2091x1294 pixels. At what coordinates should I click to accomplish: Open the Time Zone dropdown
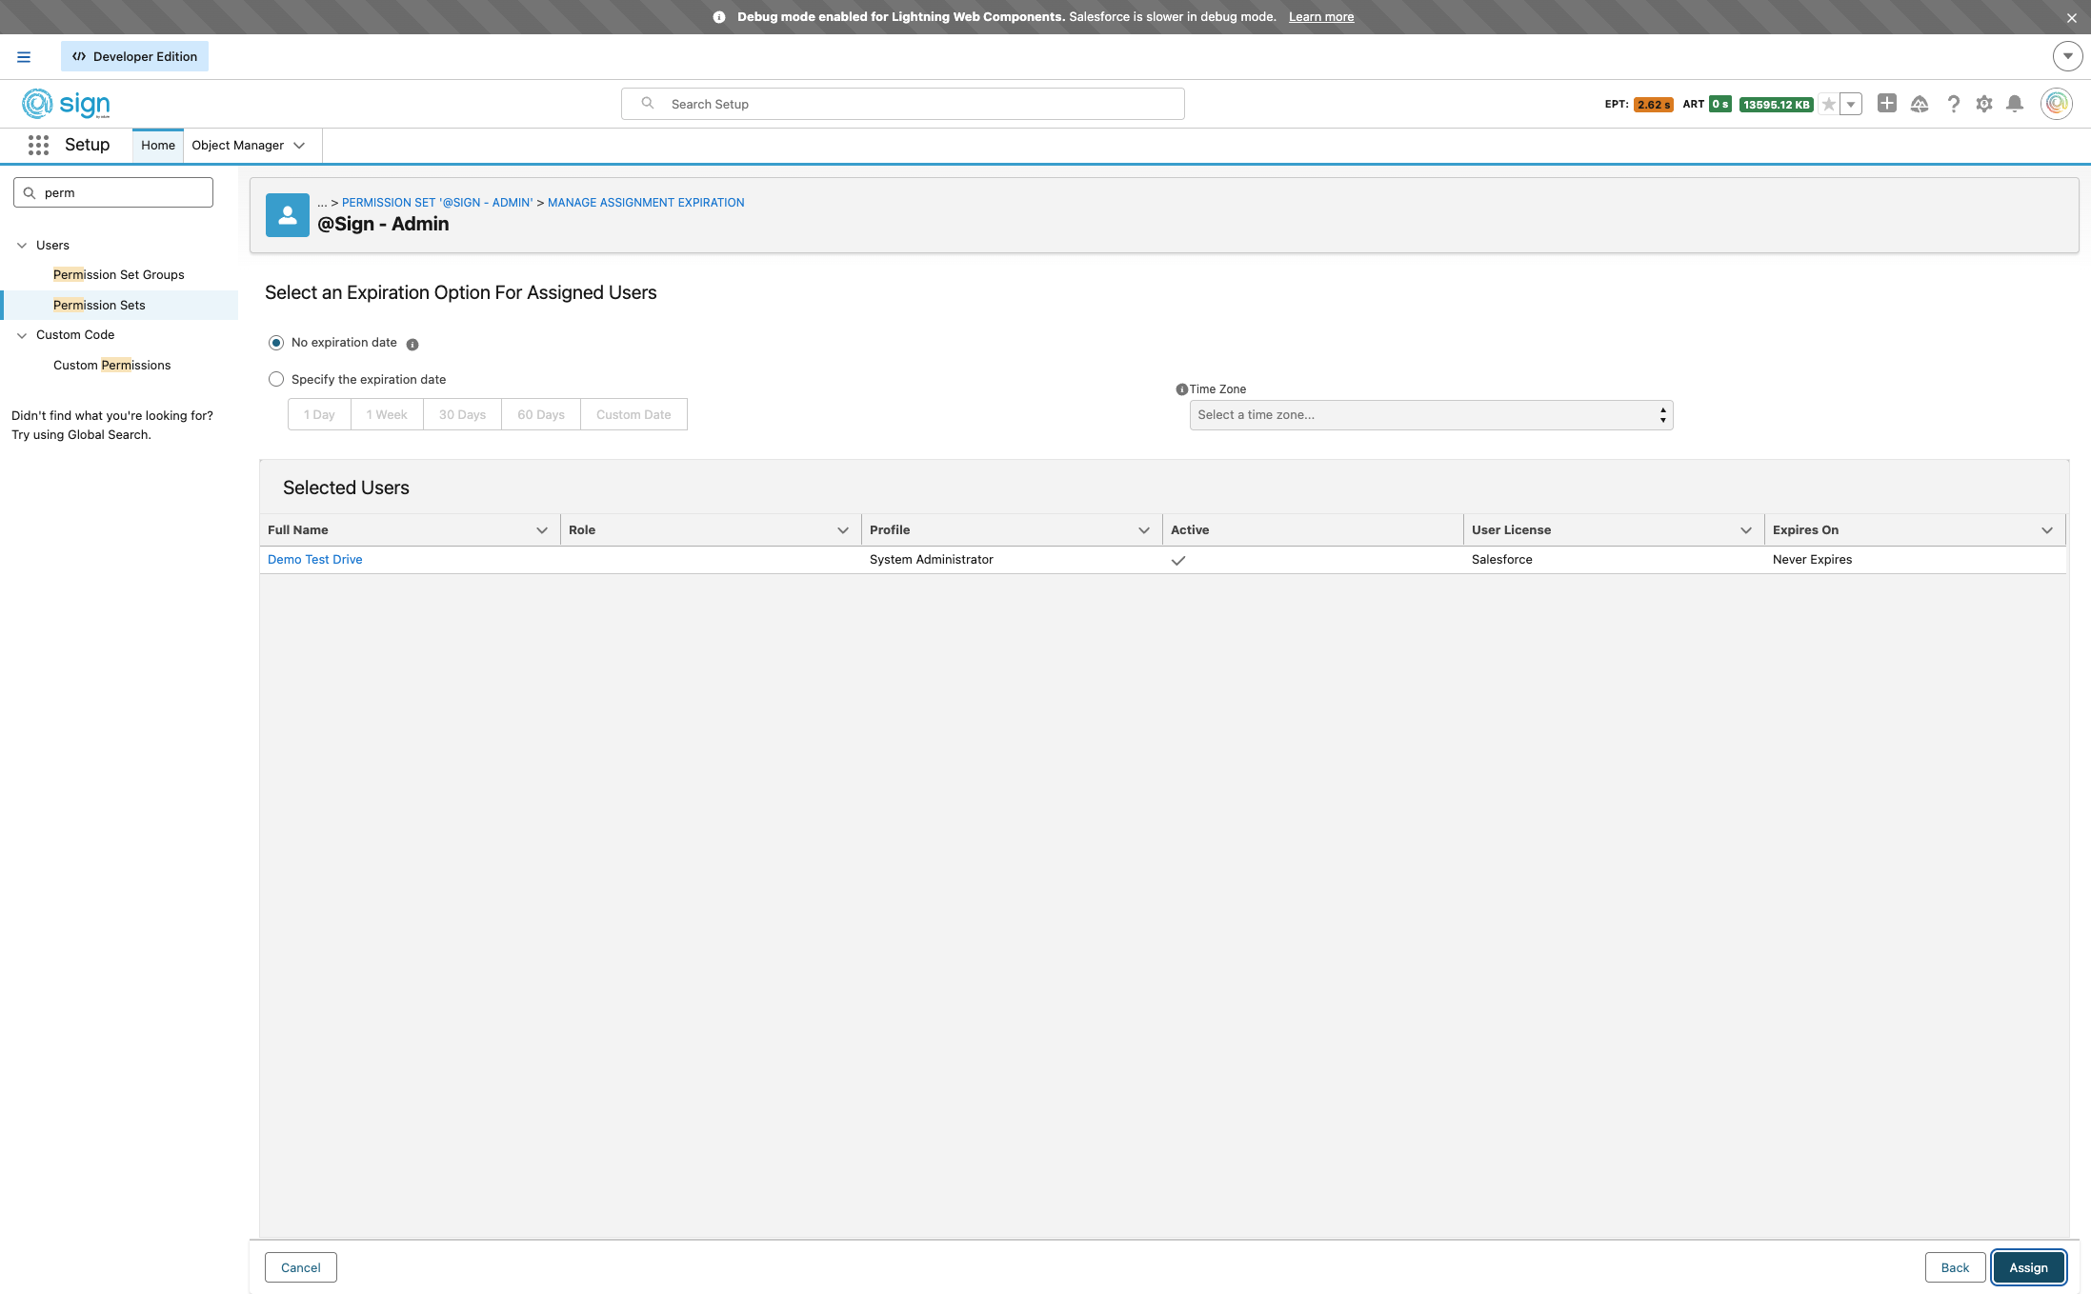(1431, 415)
